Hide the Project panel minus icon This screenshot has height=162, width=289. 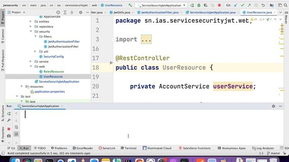pos(87,12)
